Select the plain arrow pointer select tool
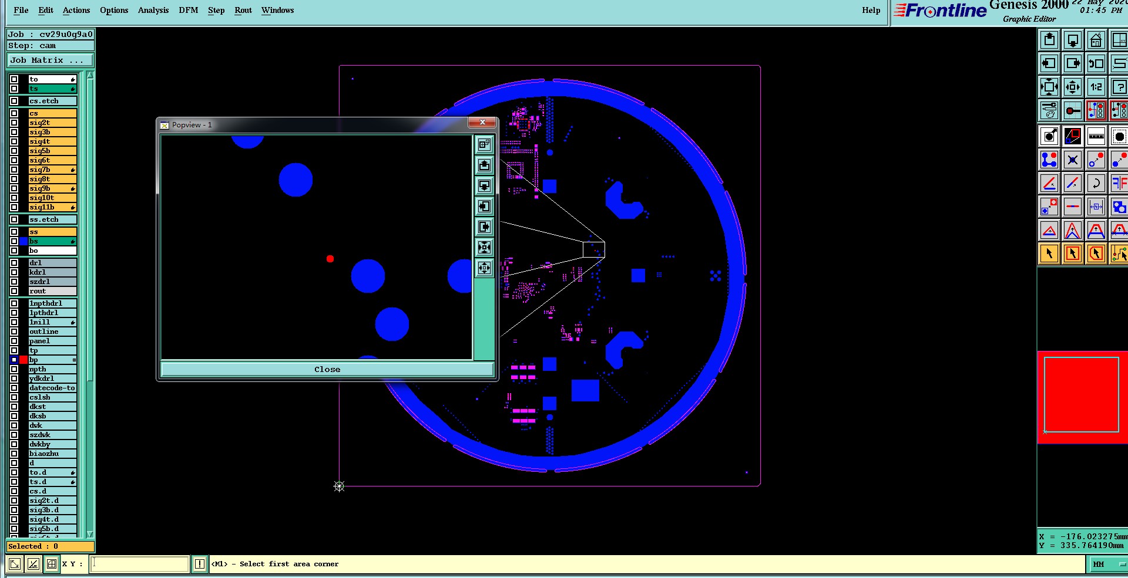This screenshot has height=578, width=1128. click(x=1049, y=253)
